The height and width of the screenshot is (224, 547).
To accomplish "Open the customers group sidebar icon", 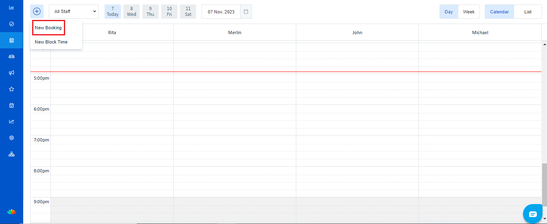I will [11, 57].
